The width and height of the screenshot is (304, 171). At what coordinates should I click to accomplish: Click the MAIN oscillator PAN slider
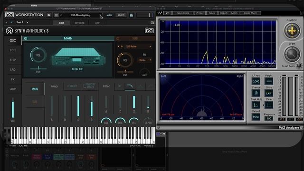point(38,68)
